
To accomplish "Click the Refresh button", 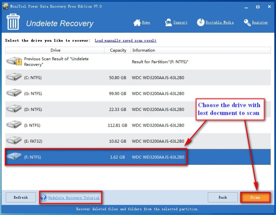I will 20,197.
